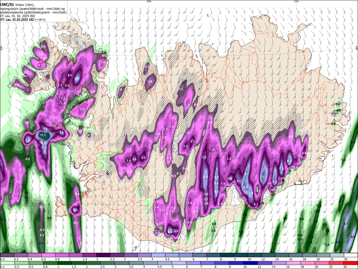The height and width of the screenshot is (269, 358).
Task: Click the 6.4 value label in the southeast
Action: [x=289, y=161]
